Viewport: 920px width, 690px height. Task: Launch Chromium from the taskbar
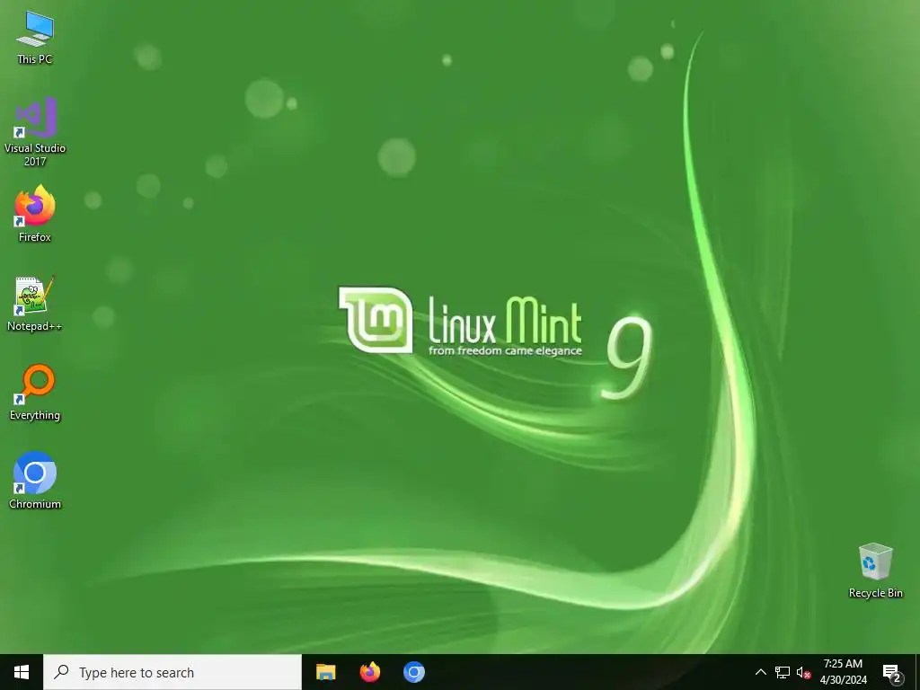point(413,672)
